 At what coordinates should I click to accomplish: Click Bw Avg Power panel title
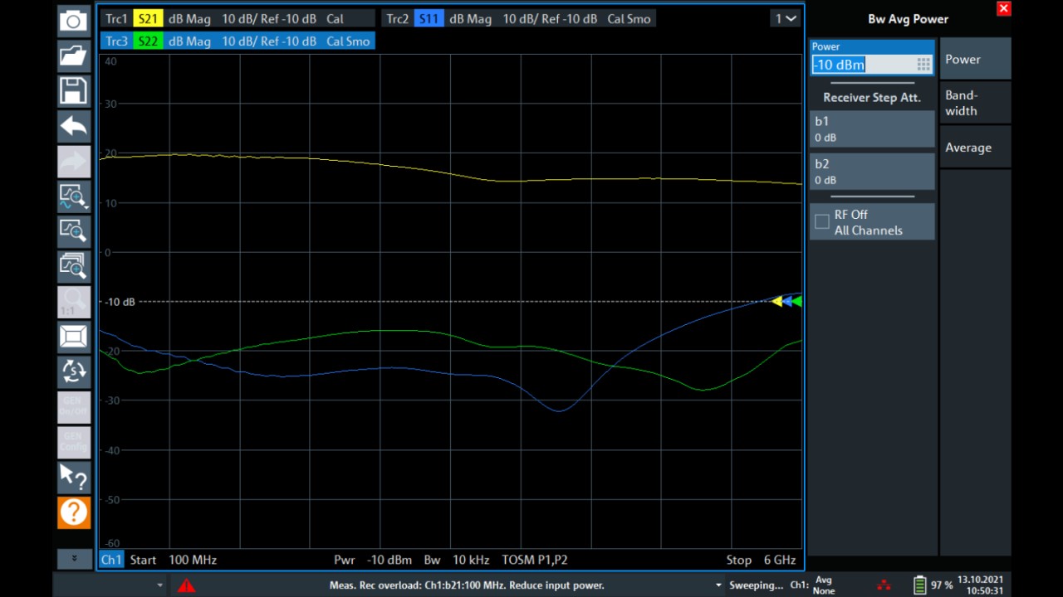click(x=908, y=19)
